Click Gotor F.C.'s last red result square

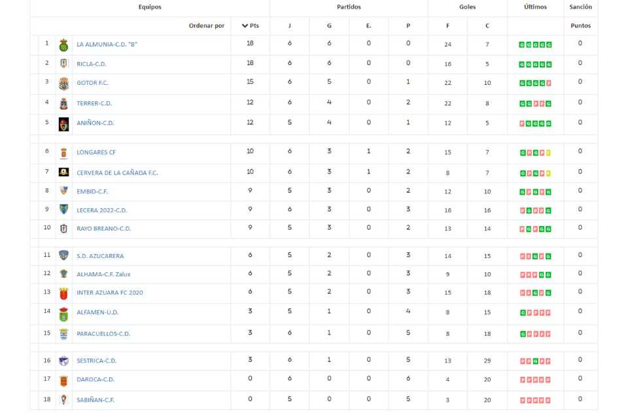click(x=549, y=83)
